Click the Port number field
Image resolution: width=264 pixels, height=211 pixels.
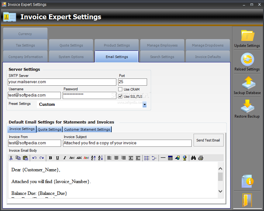[x=132, y=82]
